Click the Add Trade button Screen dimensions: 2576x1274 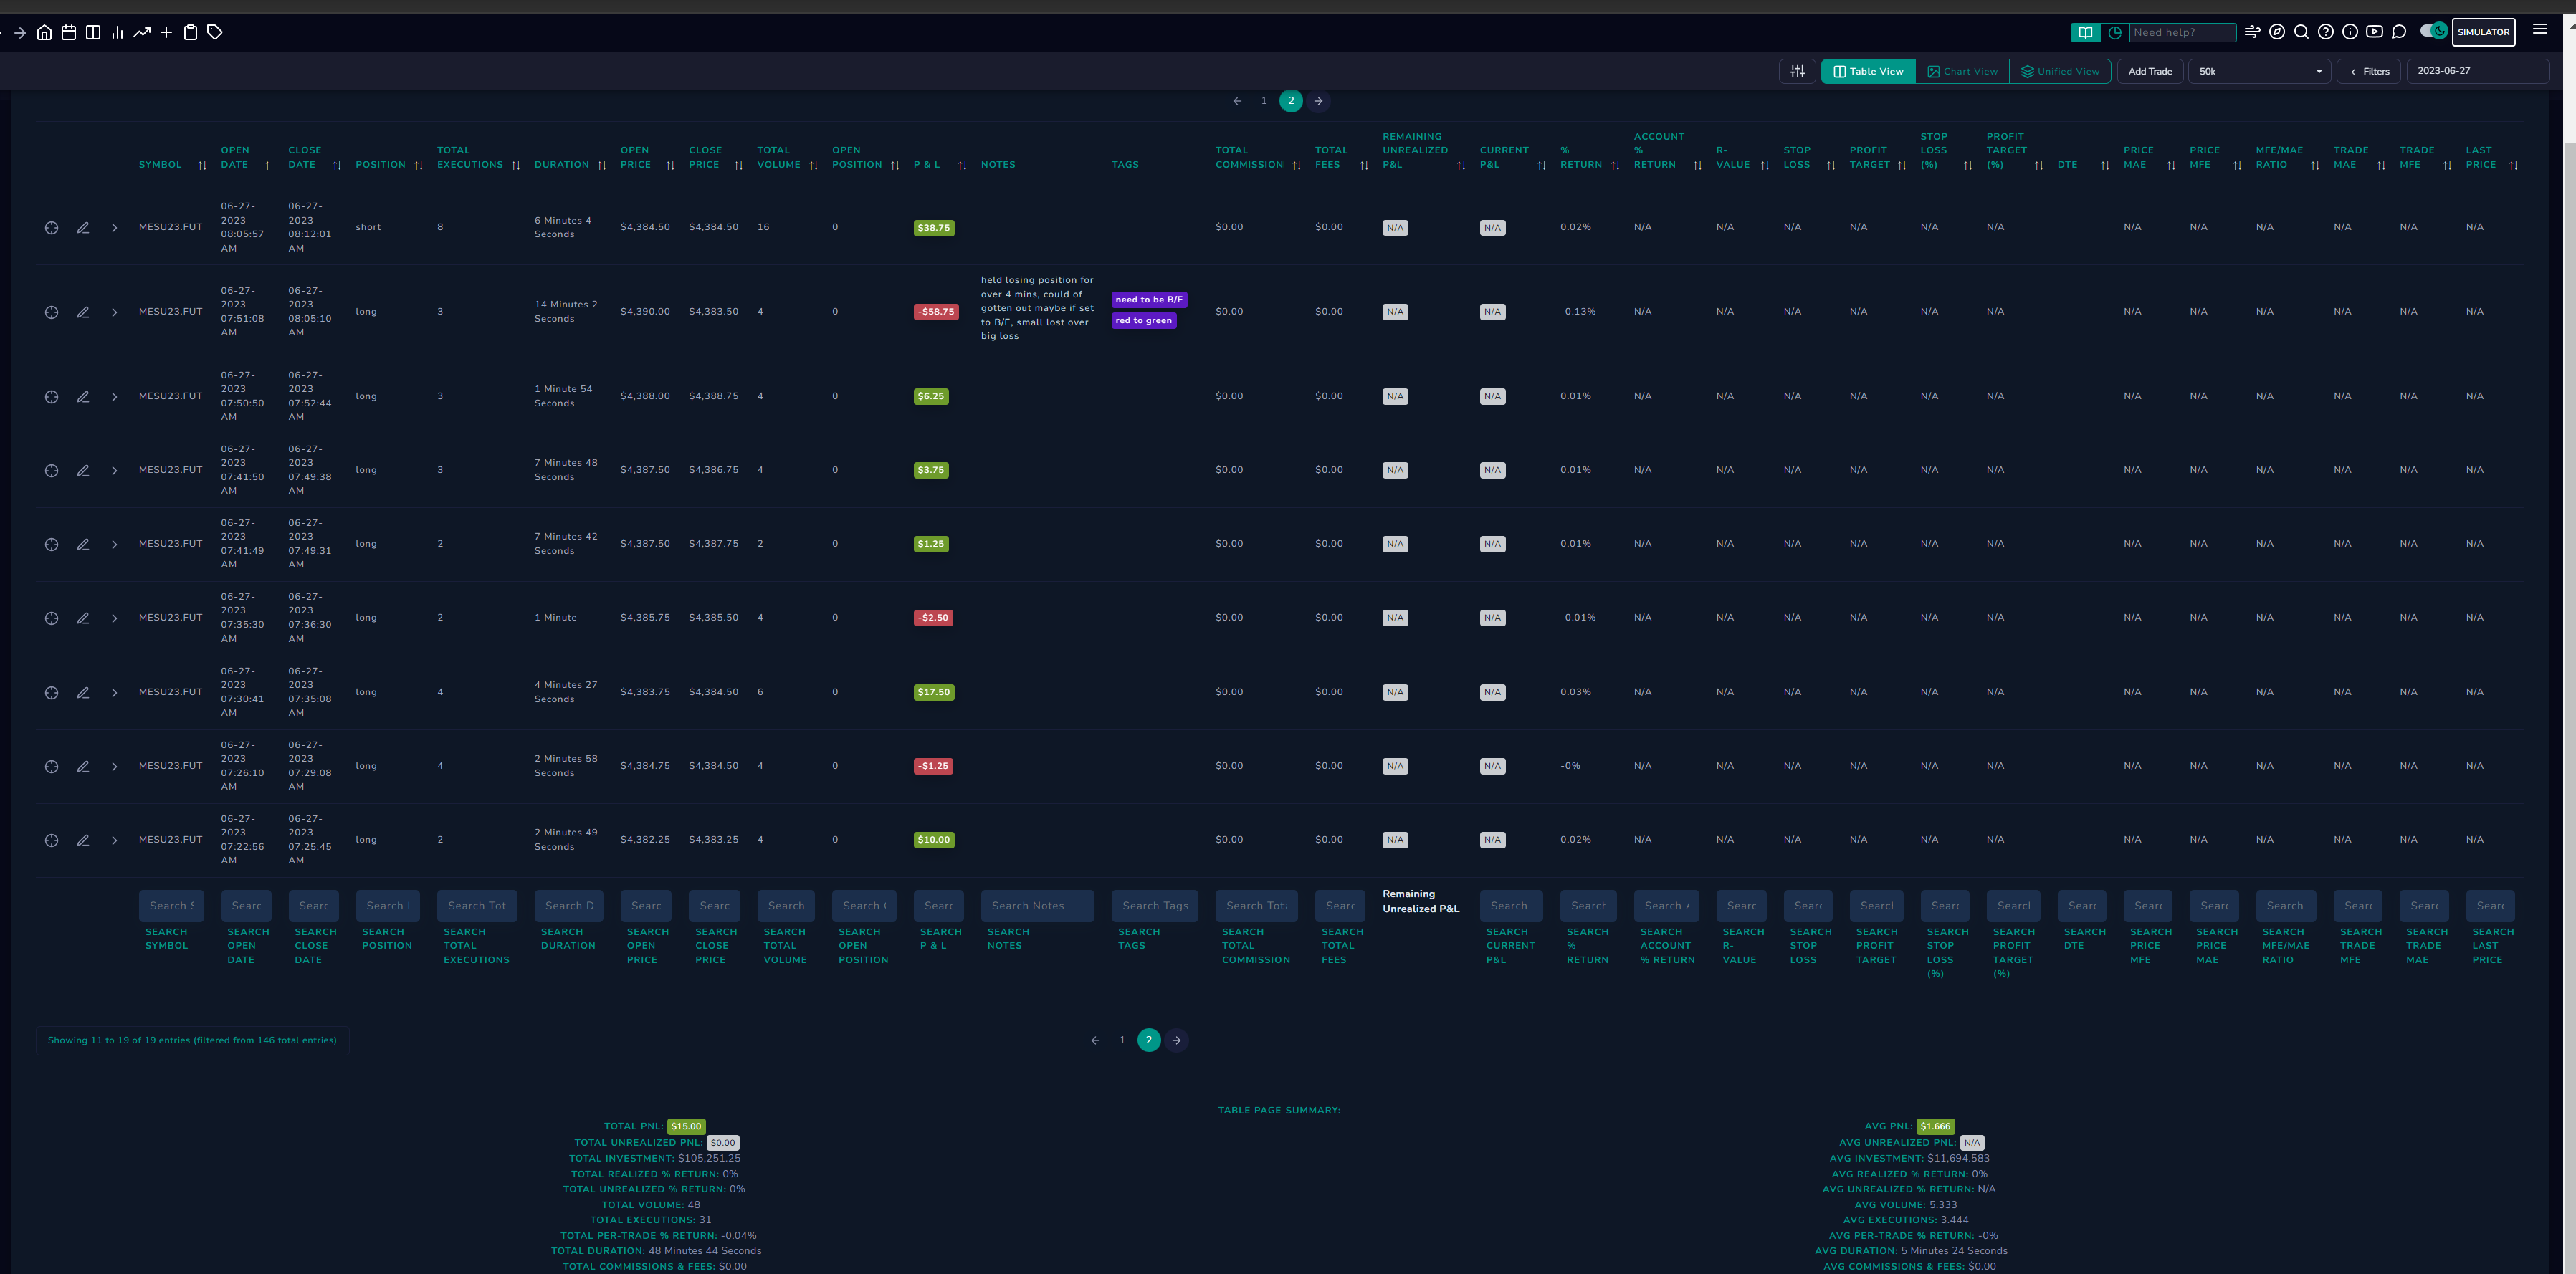(2150, 71)
